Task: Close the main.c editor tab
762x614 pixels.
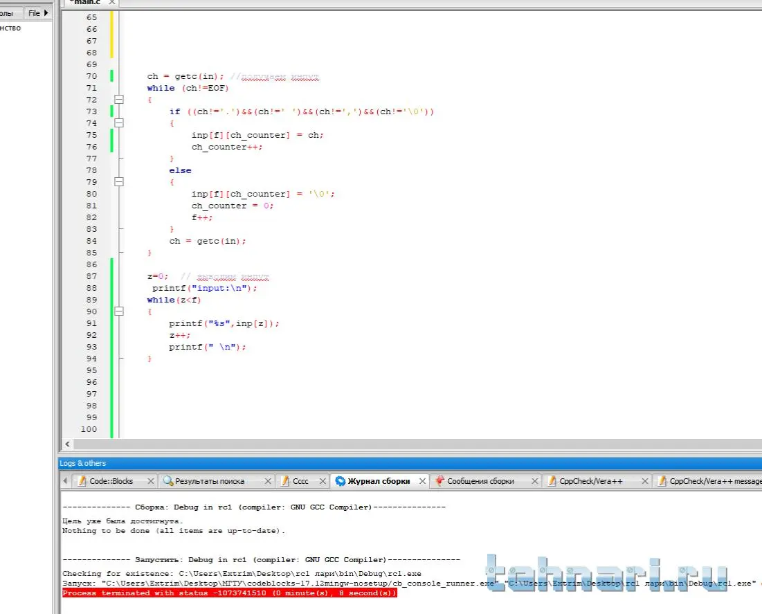Action: pyautogui.click(x=111, y=3)
